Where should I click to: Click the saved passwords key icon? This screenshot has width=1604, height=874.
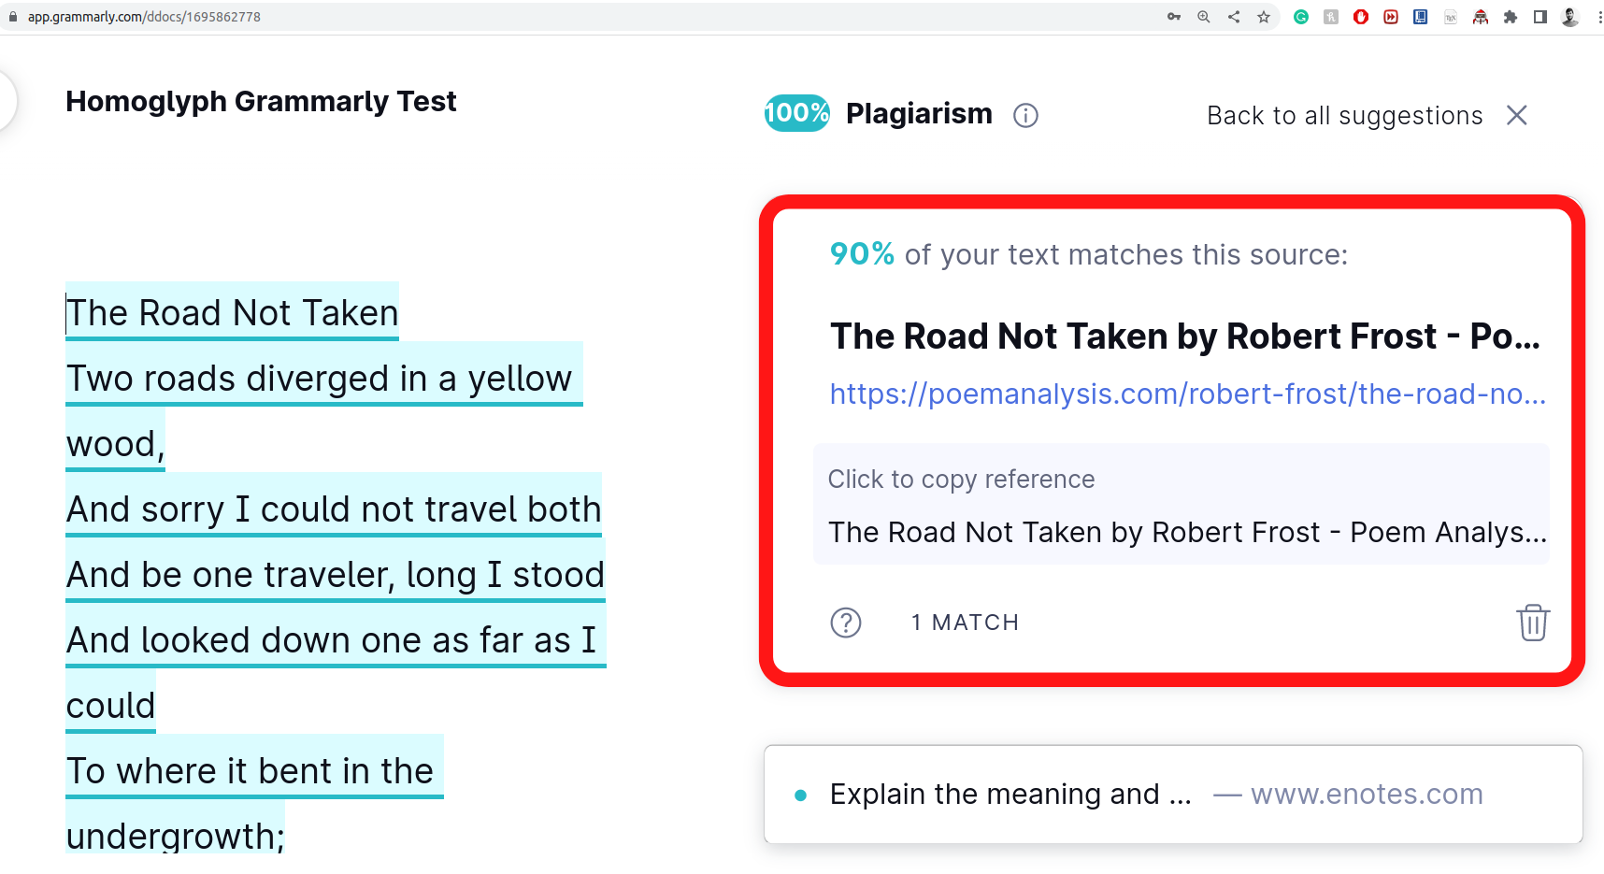coord(1174,17)
